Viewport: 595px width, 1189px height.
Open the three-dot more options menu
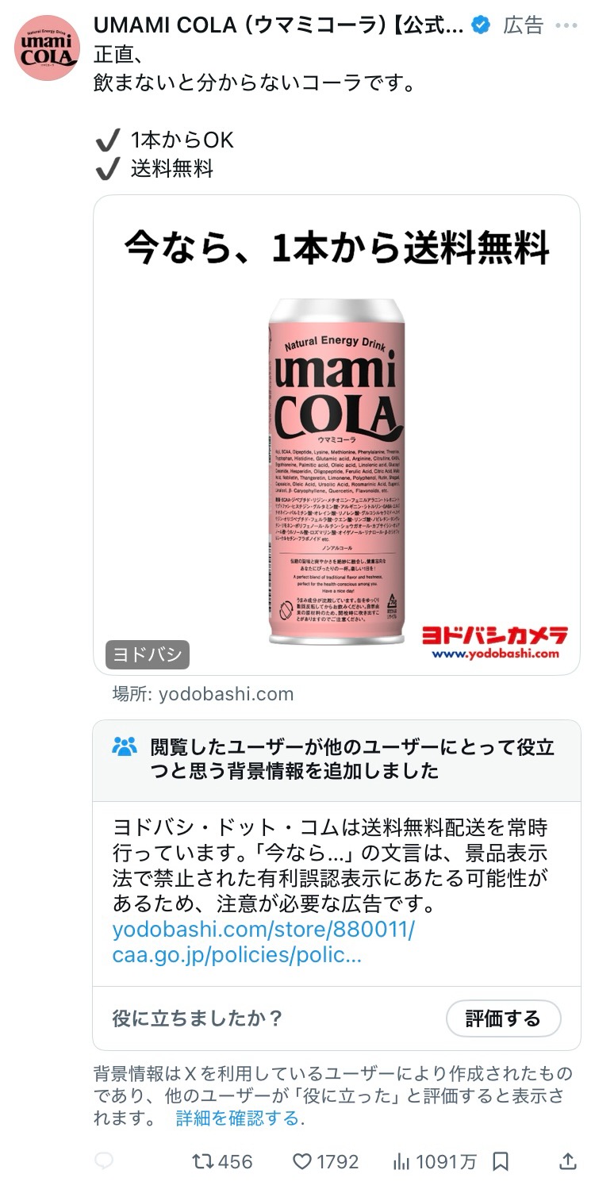point(566,25)
